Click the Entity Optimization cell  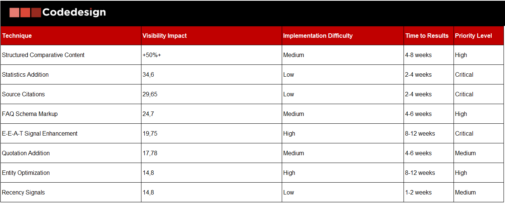point(26,173)
